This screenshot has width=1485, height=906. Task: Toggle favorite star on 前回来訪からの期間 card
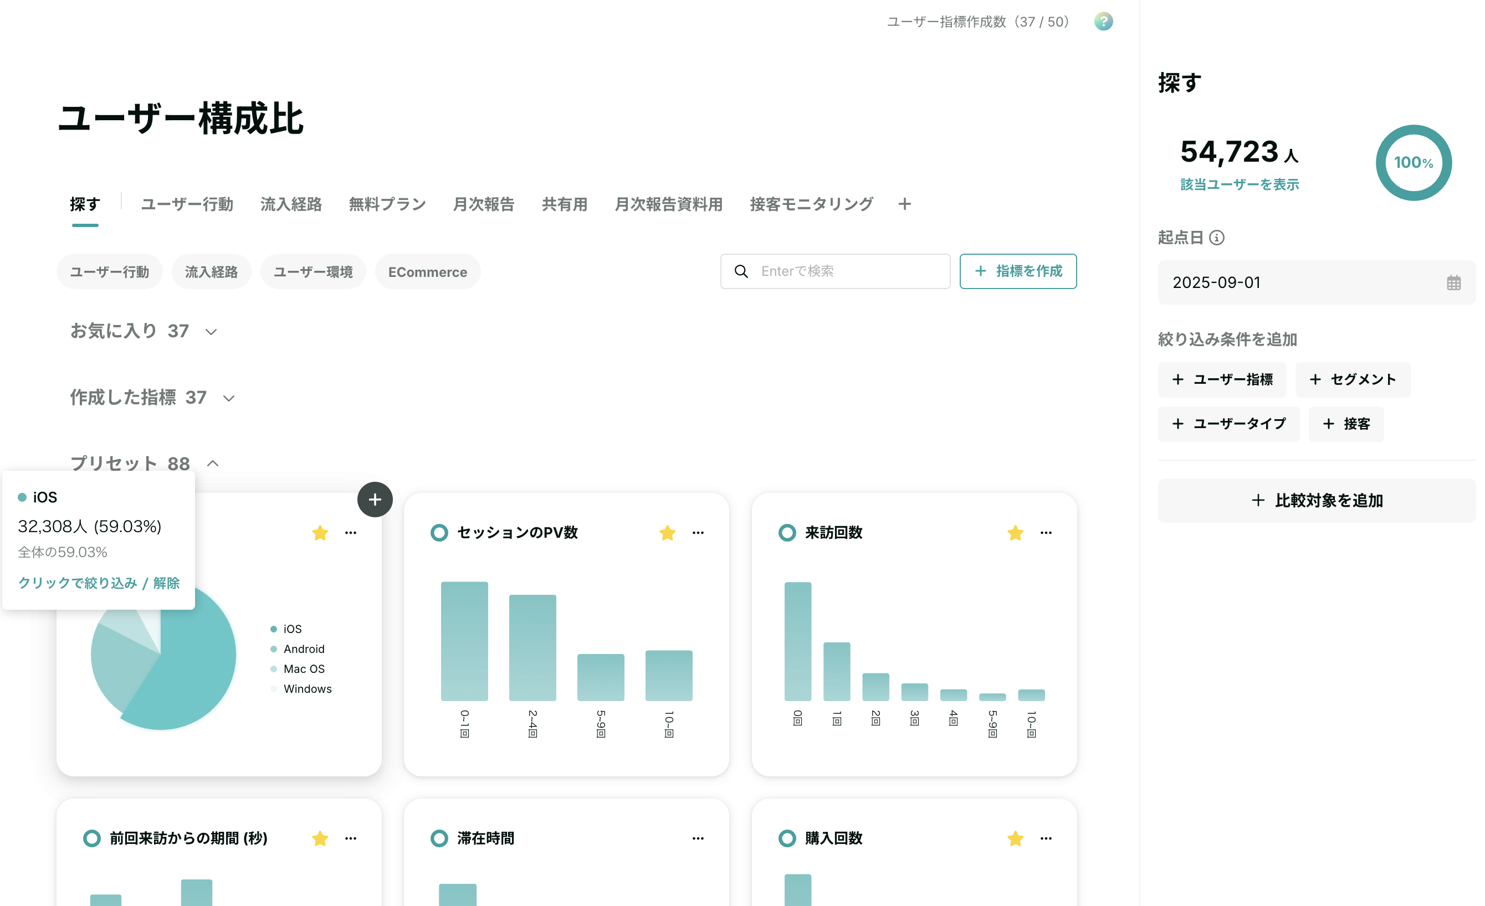pos(320,838)
